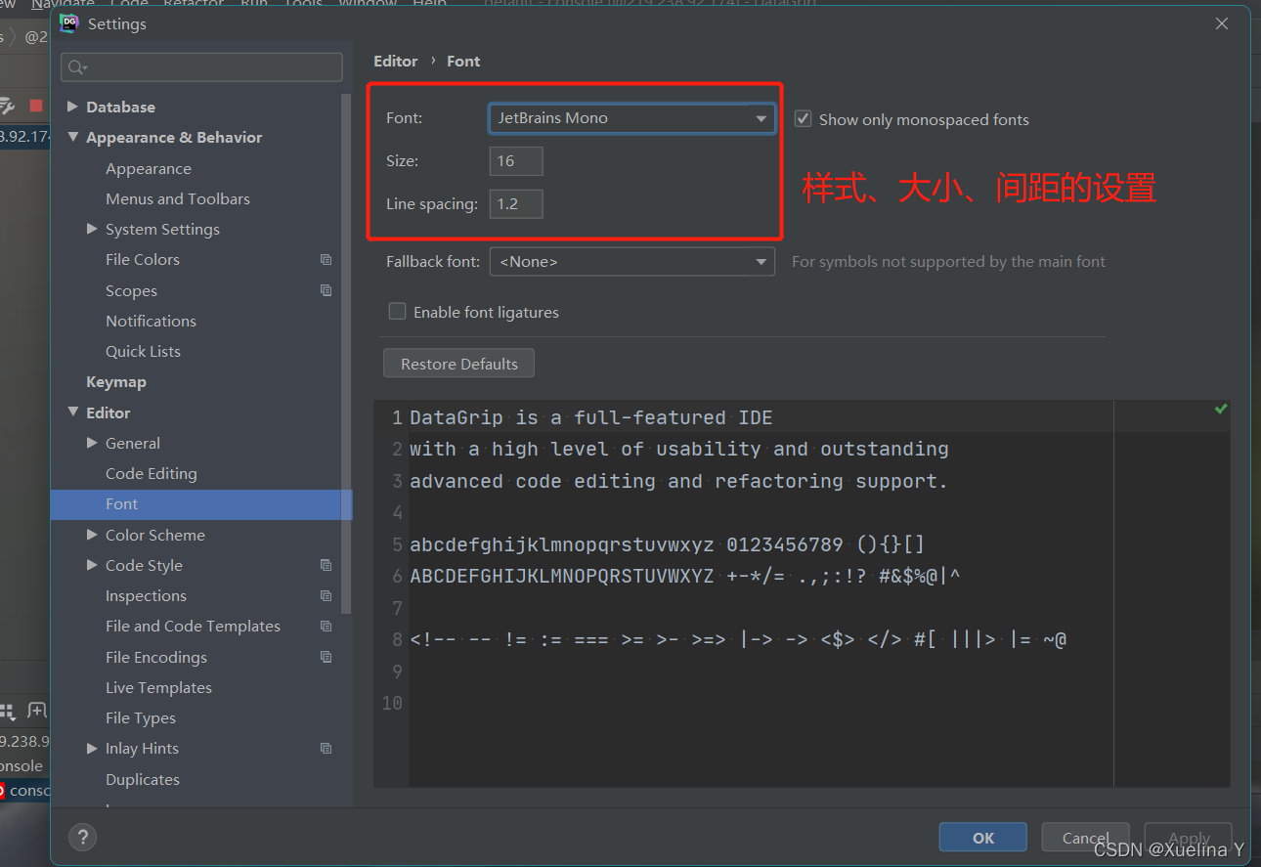Select Live Templates

pyautogui.click(x=158, y=687)
